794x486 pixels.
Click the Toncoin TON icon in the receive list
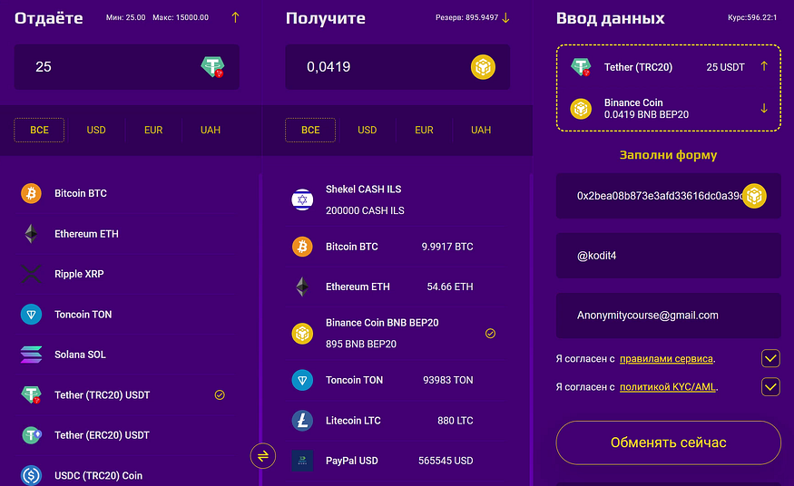coord(302,380)
